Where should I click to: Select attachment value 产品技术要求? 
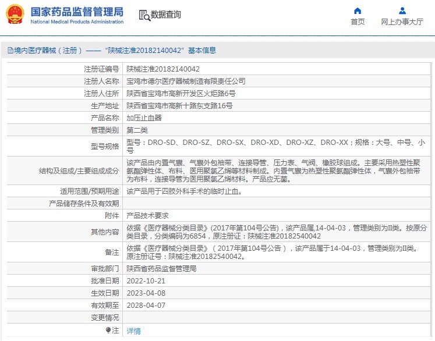[x=147, y=216]
